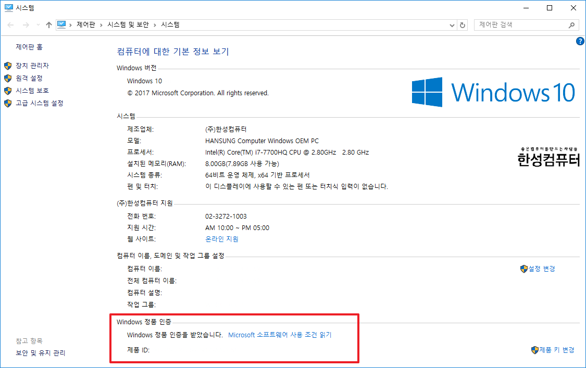Click 설정 변경 link
This screenshot has height=368, width=586.
coord(542,269)
